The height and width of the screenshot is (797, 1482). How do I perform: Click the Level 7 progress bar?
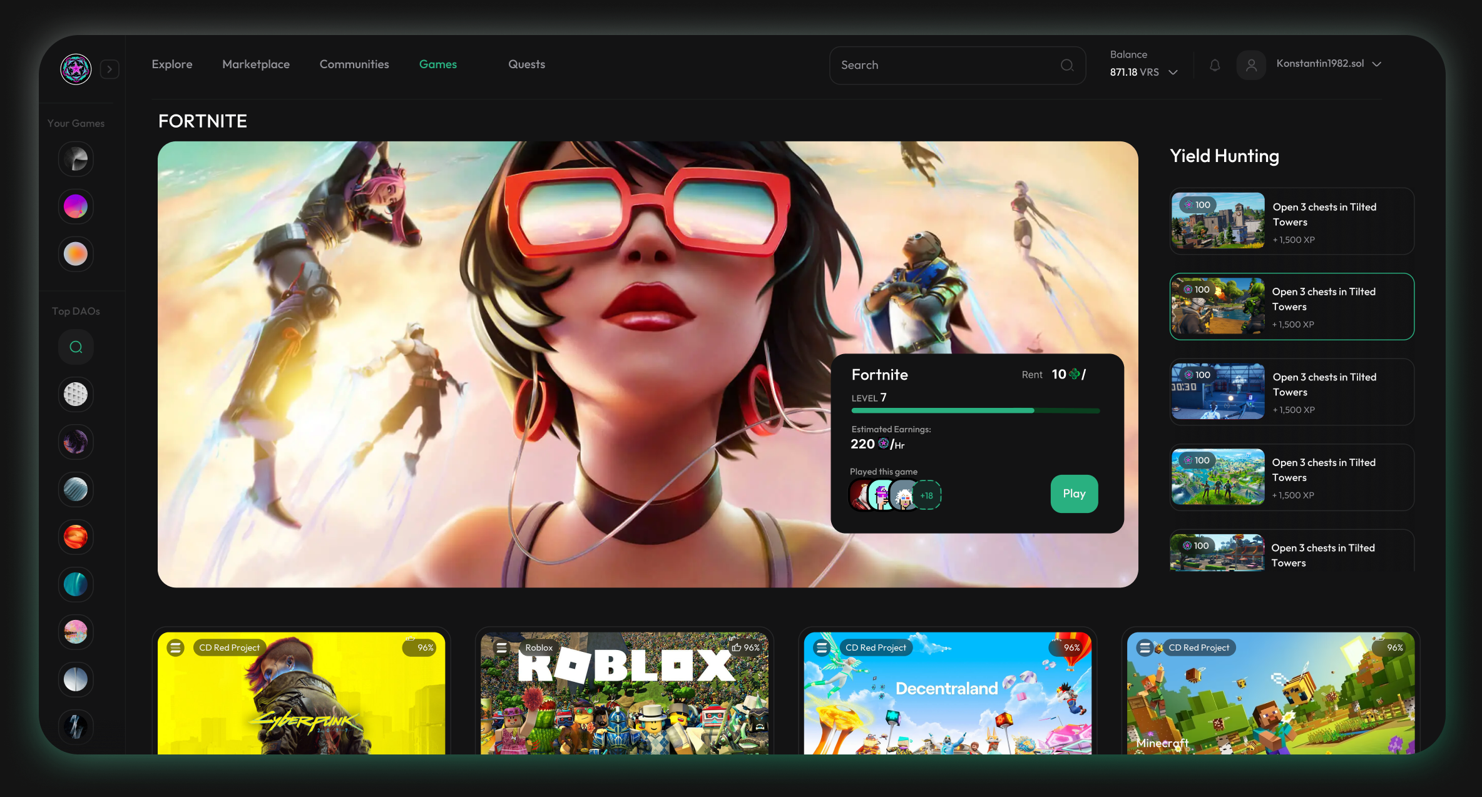point(975,410)
